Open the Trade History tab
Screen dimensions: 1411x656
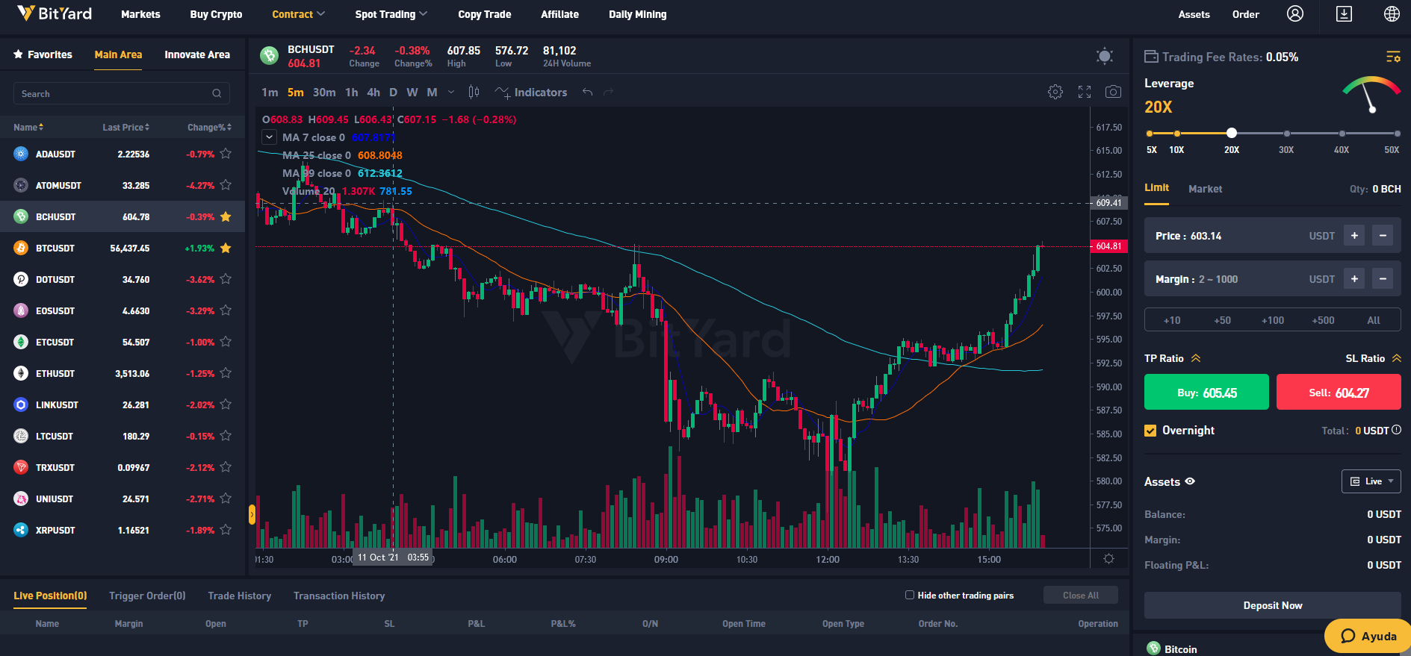(x=239, y=596)
